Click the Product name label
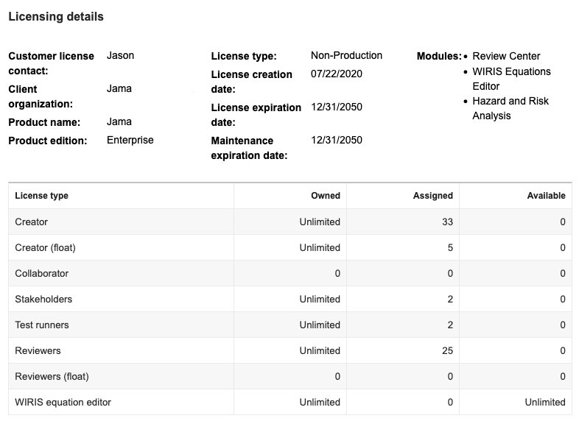Screen dimensions: 579x421 coord(44,122)
